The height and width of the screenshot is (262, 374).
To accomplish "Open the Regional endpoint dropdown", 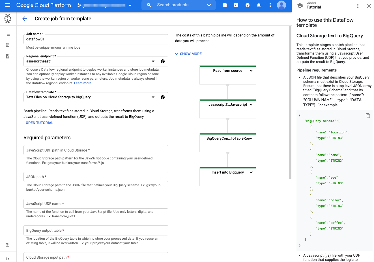I will pyautogui.click(x=153, y=61).
